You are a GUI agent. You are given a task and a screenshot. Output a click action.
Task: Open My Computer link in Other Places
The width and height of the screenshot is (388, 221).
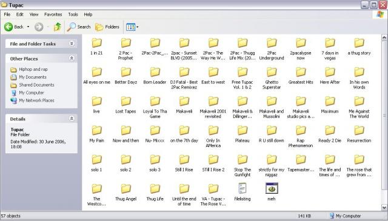[32, 93]
